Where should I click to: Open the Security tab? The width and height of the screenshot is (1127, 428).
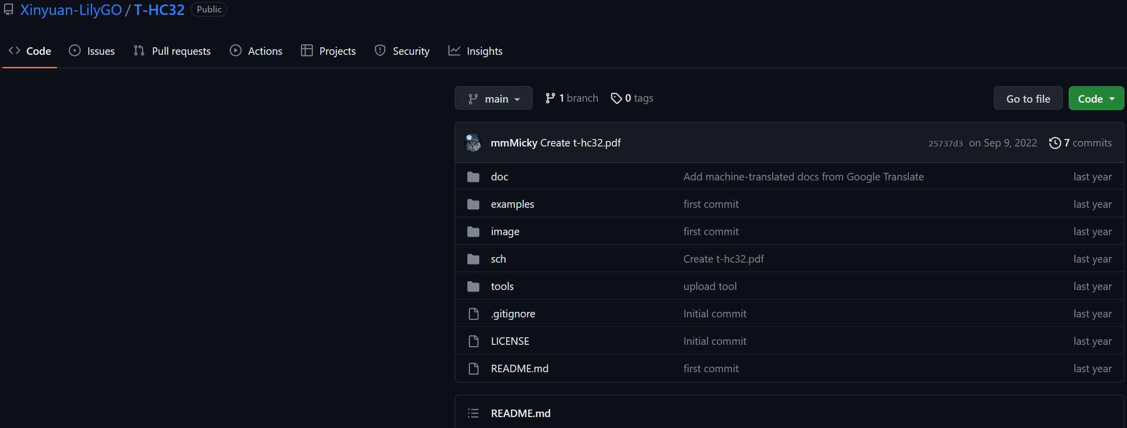coord(402,51)
